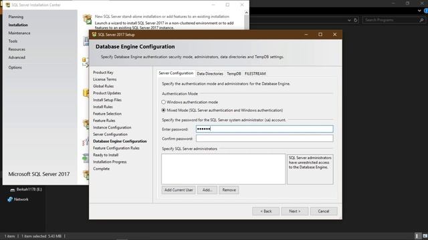The width and height of the screenshot is (428, 240).
Task: Click SQL Server 2017 Setup title icon
Action: (x=94, y=35)
